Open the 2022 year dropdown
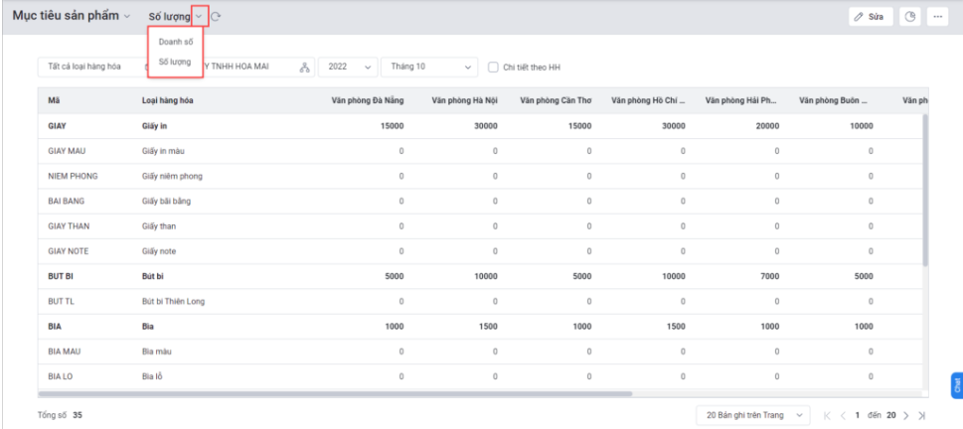The width and height of the screenshot is (963, 429). point(348,67)
